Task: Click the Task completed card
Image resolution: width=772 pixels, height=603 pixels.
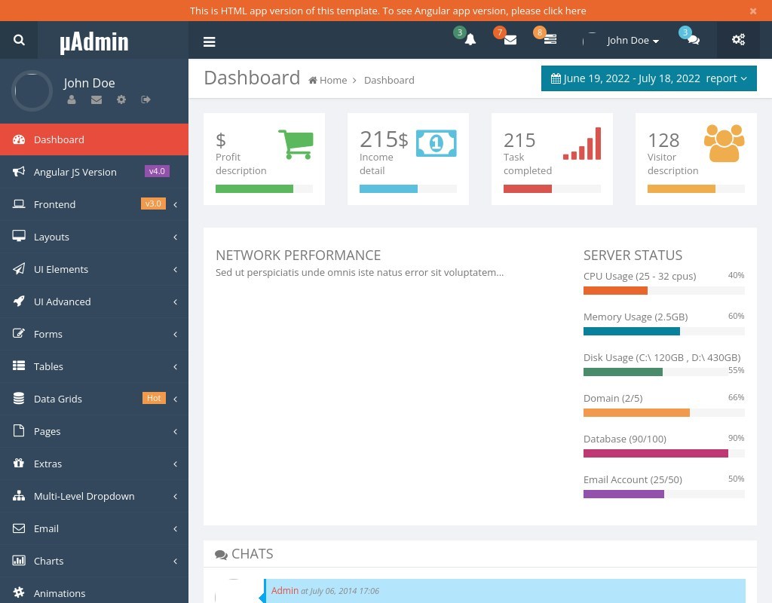Action: [x=552, y=159]
